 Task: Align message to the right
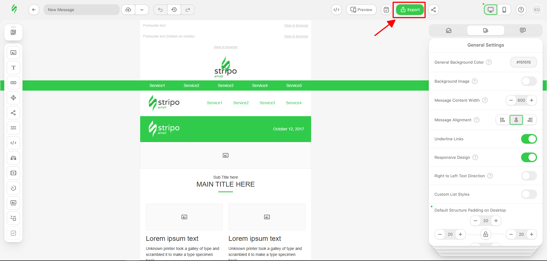click(530, 120)
